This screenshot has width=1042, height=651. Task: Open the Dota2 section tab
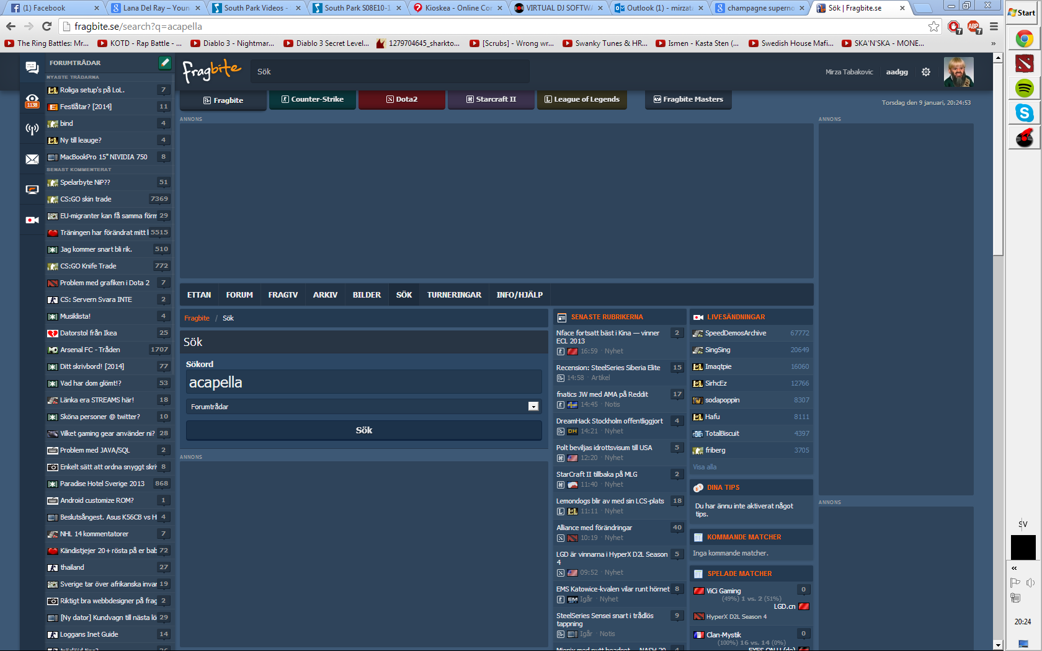tap(402, 99)
